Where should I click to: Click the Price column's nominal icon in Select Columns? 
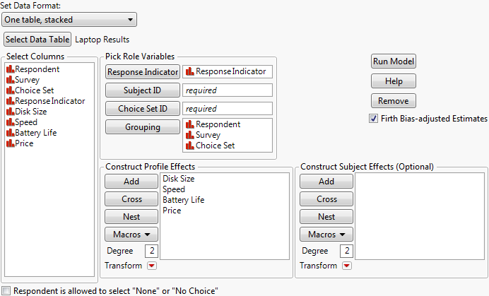[10, 143]
